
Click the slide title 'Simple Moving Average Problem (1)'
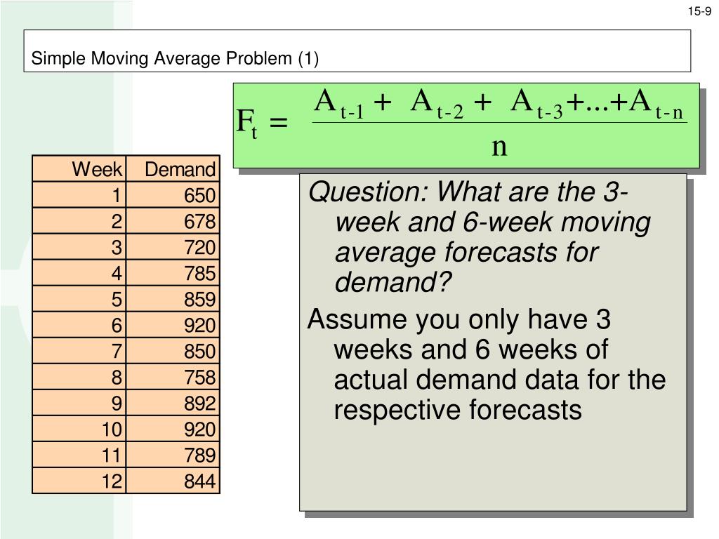(x=175, y=58)
